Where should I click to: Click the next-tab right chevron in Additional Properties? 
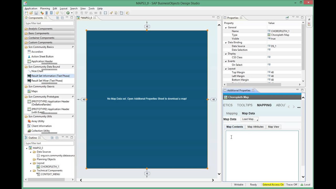[x=294, y=107]
